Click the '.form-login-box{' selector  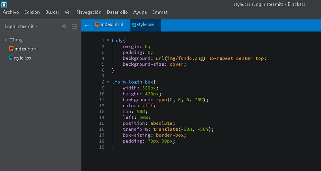pos(134,82)
